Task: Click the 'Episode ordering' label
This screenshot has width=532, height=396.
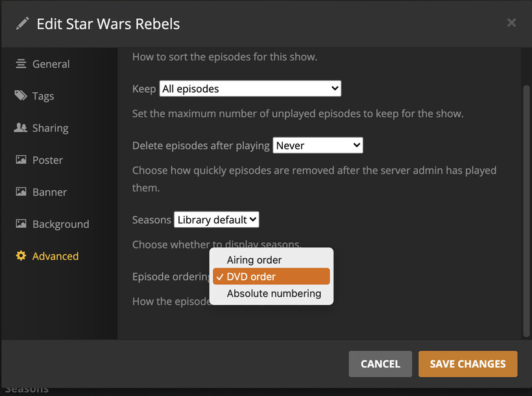Action: [171, 277]
